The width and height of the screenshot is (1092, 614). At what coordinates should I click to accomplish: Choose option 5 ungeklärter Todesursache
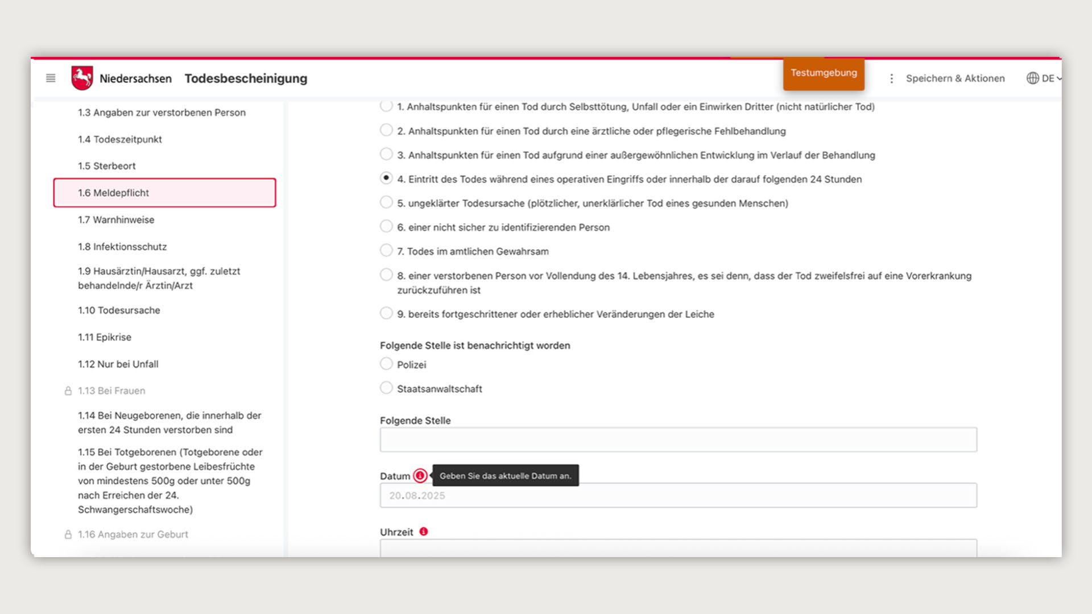(386, 202)
